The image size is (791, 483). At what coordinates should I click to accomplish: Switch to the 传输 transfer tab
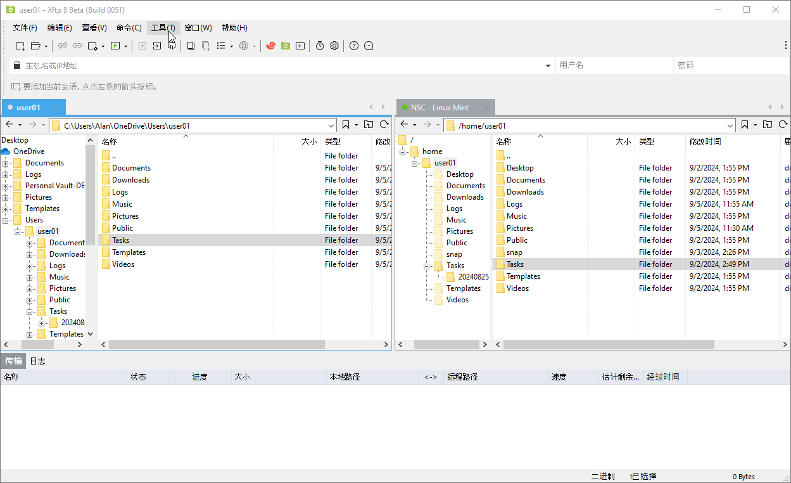pyautogui.click(x=13, y=361)
